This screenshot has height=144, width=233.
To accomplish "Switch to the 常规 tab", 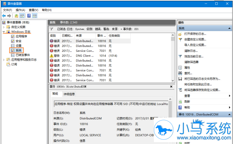I will point(55,94).
